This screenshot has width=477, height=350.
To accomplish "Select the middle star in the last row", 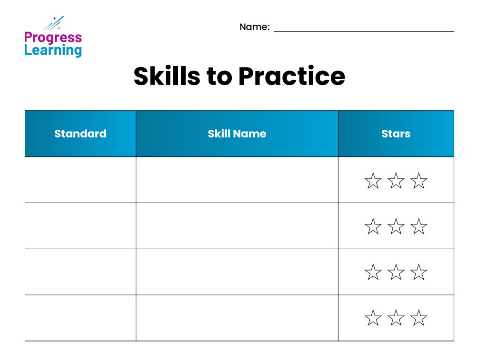I will tap(396, 318).
